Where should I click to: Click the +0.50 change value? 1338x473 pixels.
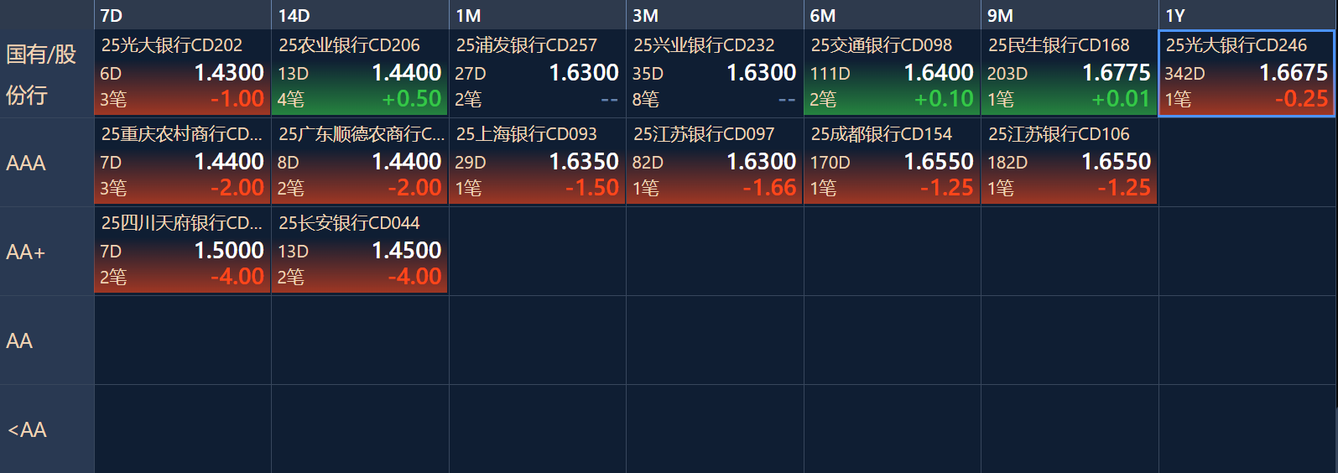pos(412,99)
